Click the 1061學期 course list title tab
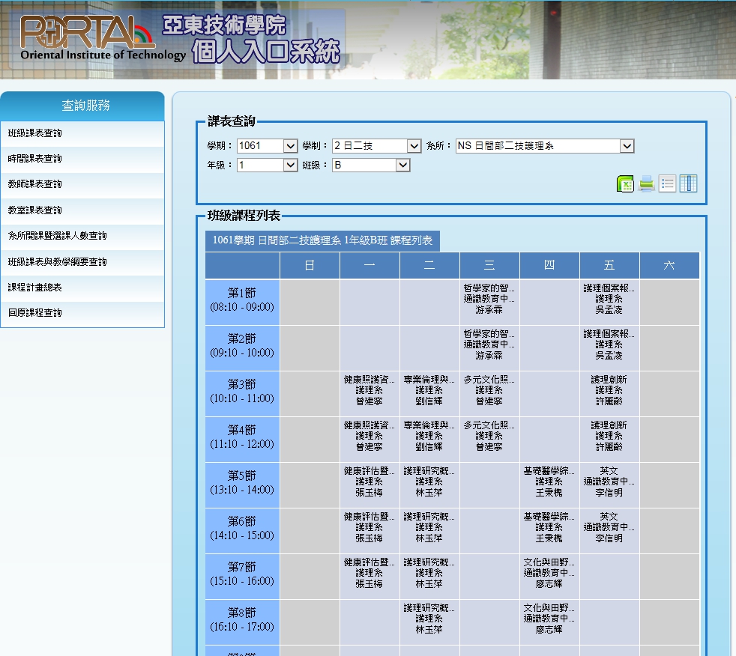 point(322,240)
